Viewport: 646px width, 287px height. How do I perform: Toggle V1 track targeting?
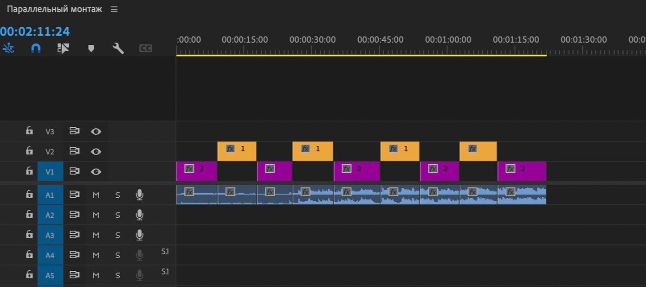[x=50, y=172]
